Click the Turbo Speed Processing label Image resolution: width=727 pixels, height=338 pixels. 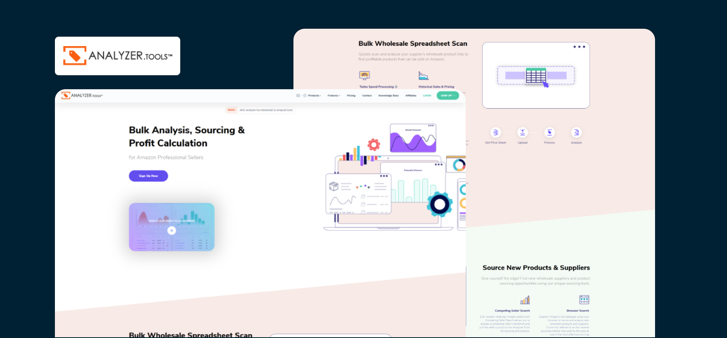(x=377, y=87)
